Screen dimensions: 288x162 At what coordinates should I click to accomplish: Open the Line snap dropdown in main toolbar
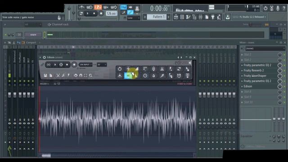[x=133, y=18]
